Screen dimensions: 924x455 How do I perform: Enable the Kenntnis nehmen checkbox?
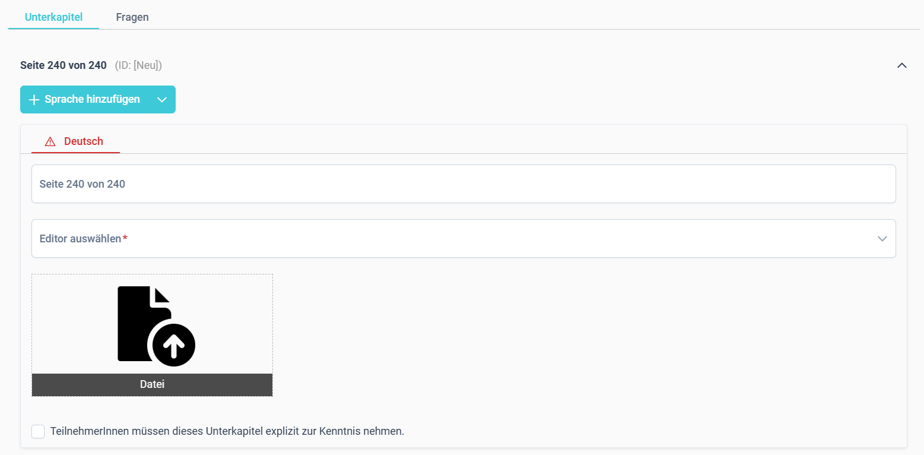[x=38, y=431]
